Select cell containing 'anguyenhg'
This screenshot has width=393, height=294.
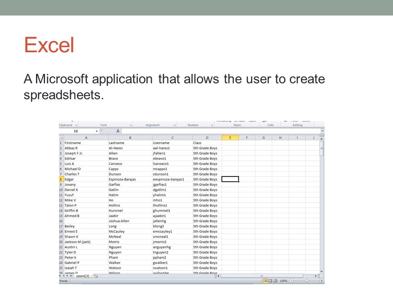[x=172, y=247]
